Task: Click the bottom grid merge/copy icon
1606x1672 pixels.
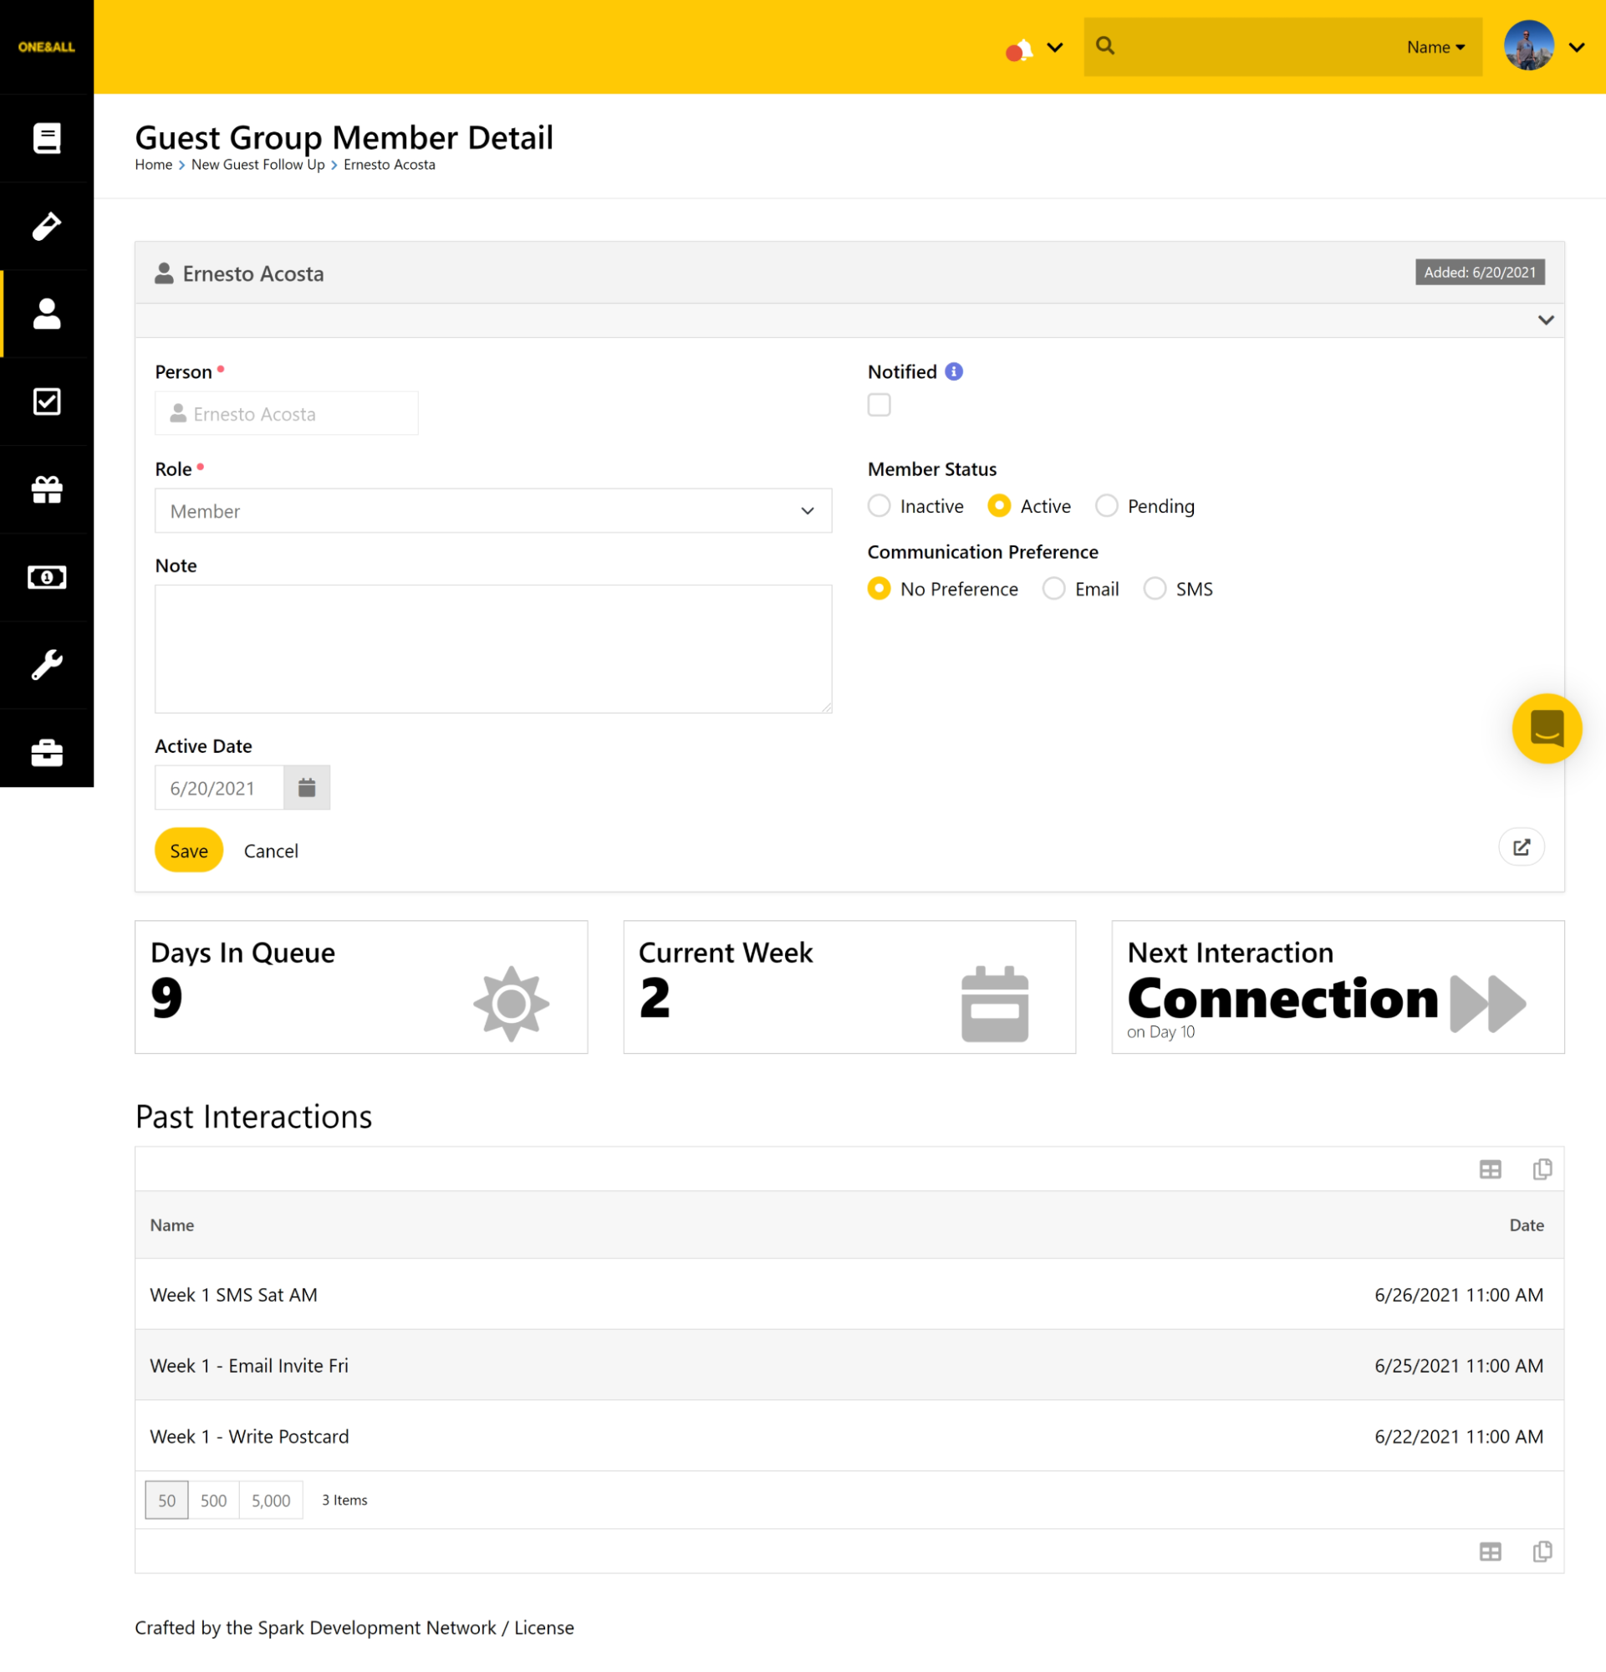Action: coord(1542,1552)
